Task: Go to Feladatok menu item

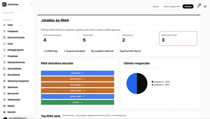Action: pyautogui.click(x=13, y=31)
